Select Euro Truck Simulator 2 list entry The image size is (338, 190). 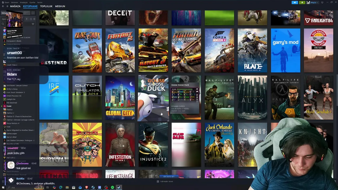[16, 92]
